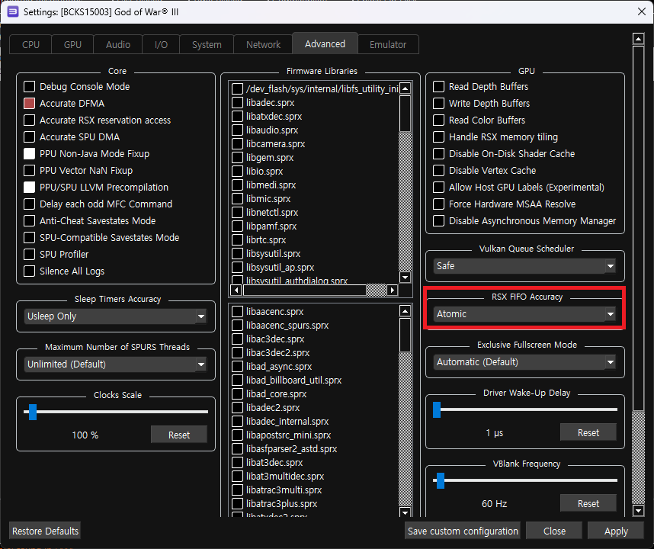Switch to the CPU tab

tap(30, 45)
